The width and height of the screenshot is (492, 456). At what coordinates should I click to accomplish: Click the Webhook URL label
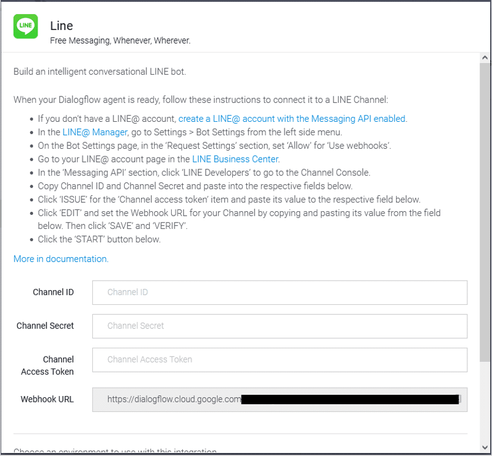click(x=47, y=399)
